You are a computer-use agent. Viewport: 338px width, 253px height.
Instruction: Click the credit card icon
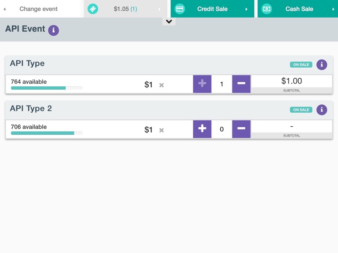[x=180, y=9]
